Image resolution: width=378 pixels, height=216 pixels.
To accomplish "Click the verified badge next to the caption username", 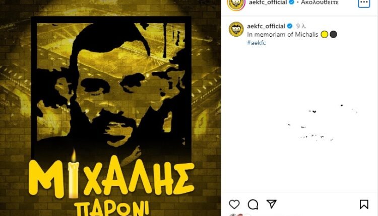I will point(290,26).
